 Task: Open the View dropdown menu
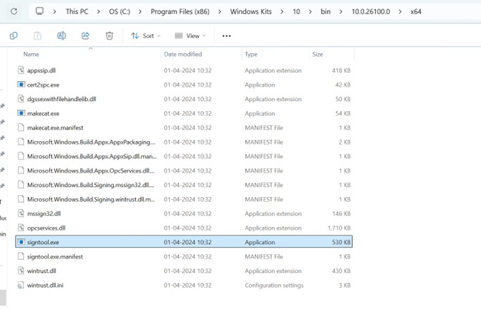(x=190, y=36)
